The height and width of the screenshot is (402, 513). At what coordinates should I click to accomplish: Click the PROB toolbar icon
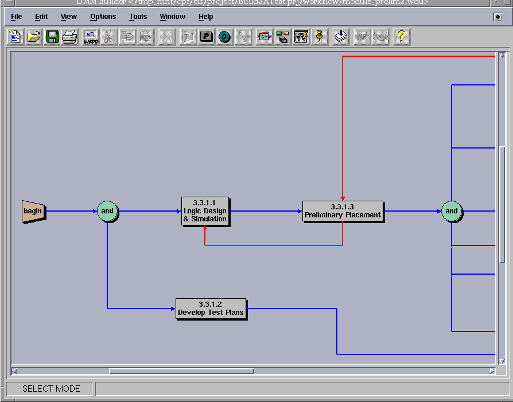pos(301,37)
